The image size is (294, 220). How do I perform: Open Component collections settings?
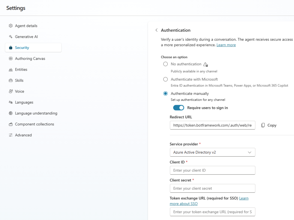[34, 124]
